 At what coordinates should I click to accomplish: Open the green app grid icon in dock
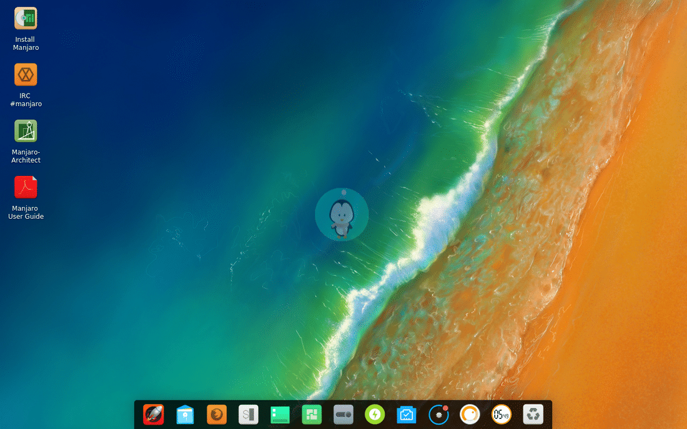coord(311,414)
